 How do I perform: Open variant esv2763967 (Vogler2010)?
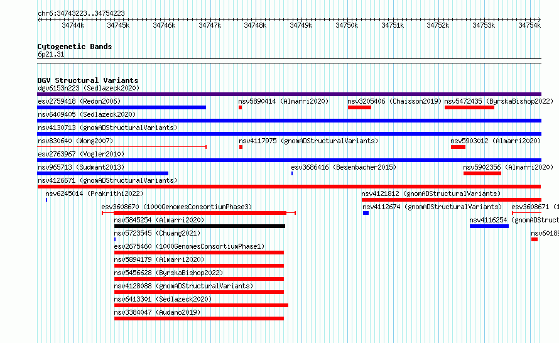(x=81, y=154)
